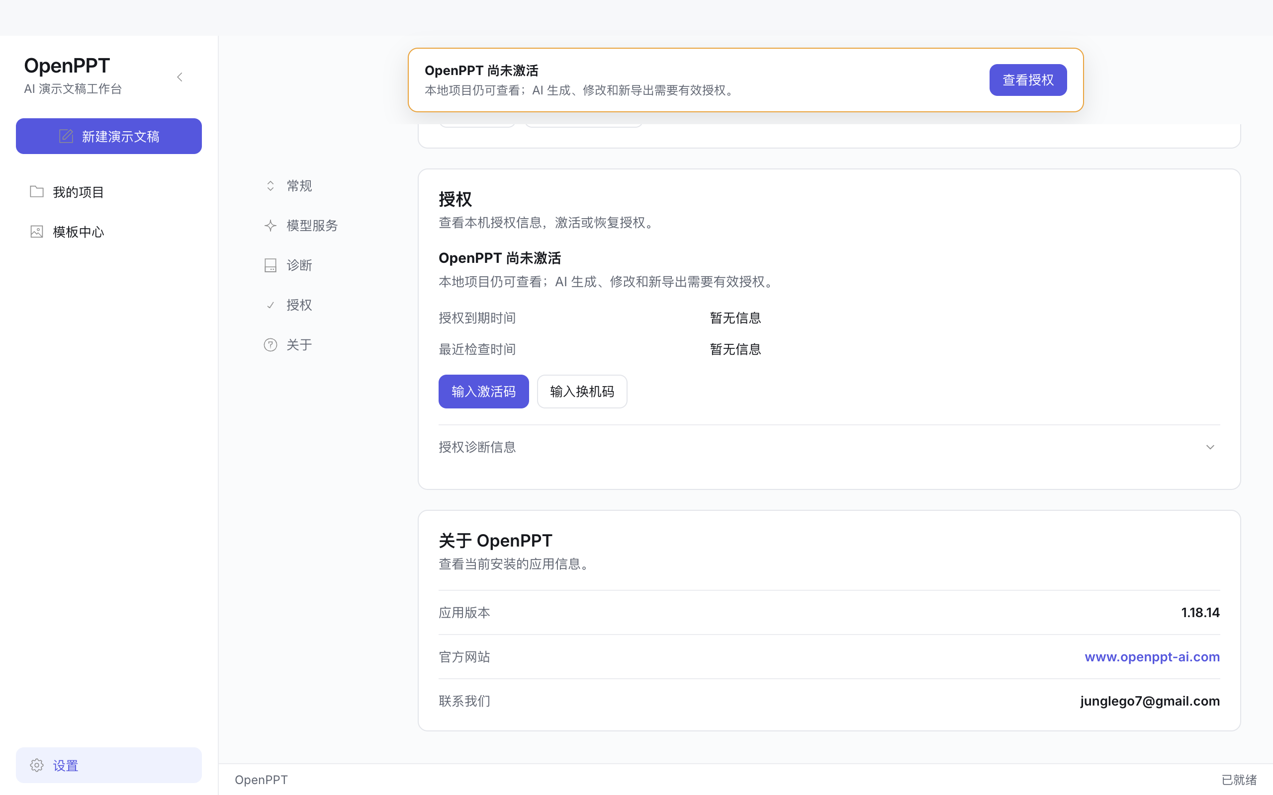The width and height of the screenshot is (1273, 795).
Task: Jump to the 关于 settings section
Action: coord(300,345)
